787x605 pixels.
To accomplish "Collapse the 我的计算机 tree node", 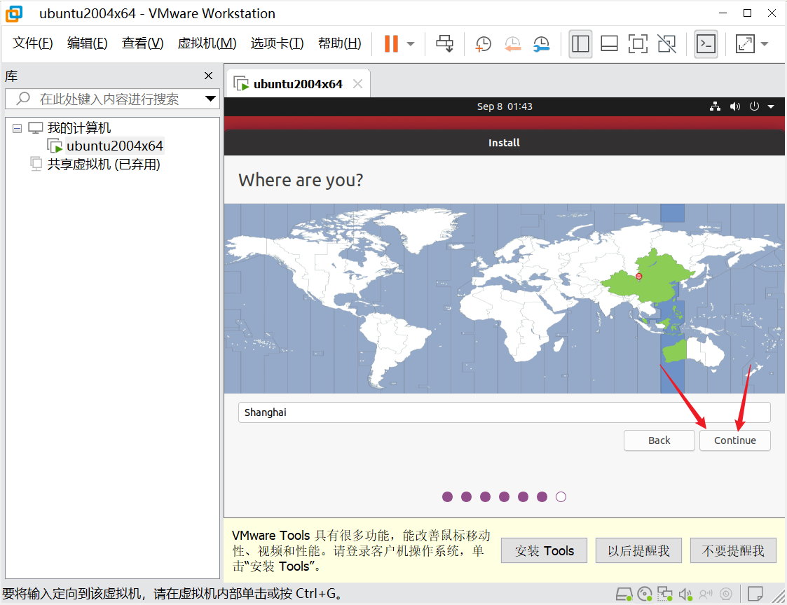I will tap(17, 128).
